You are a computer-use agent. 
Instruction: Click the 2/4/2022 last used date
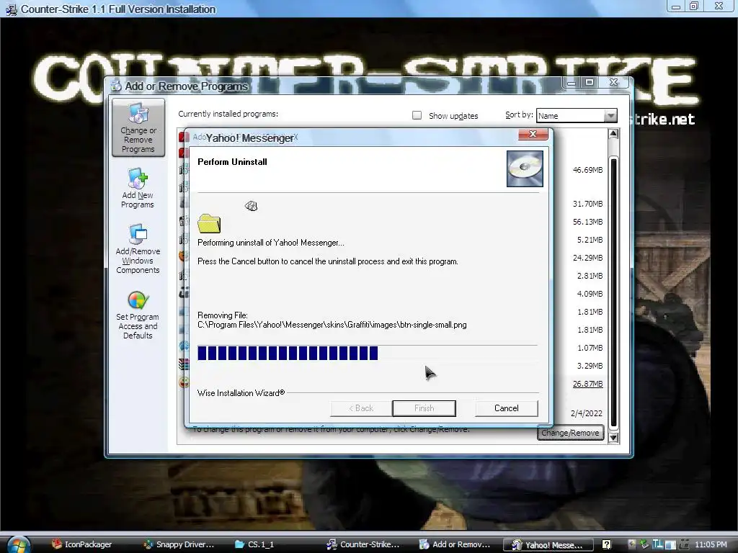586,413
